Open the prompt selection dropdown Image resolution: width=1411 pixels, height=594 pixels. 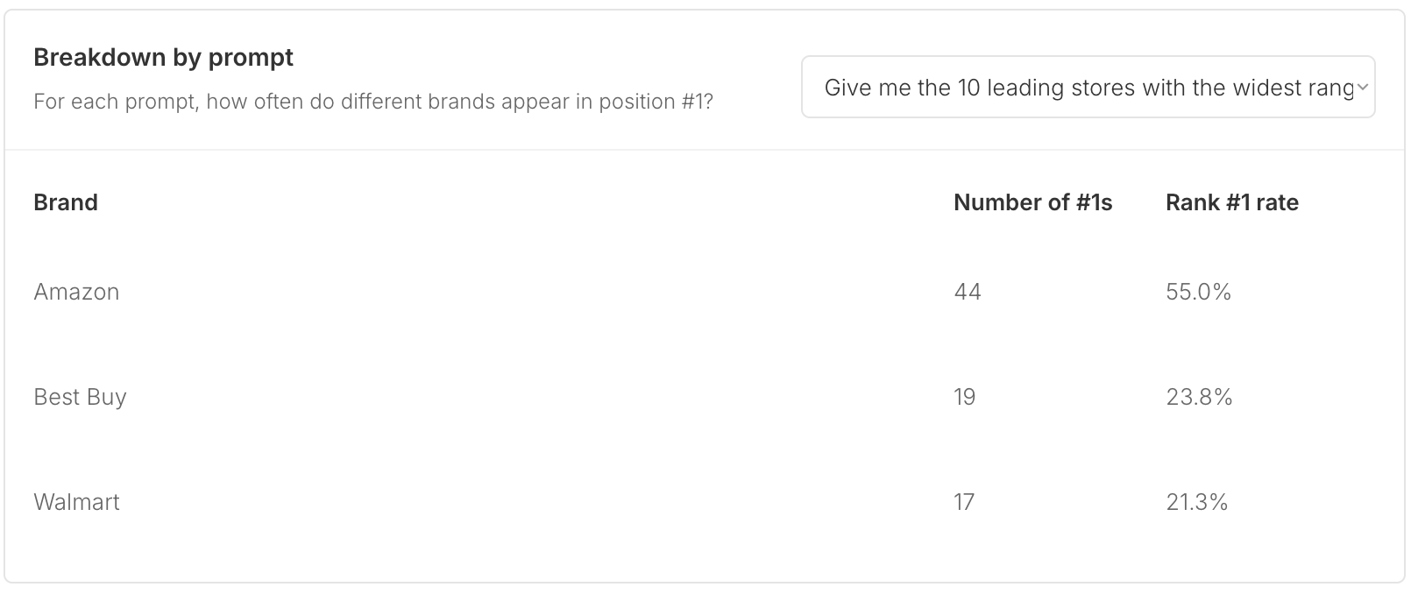pyautogui.click(x=1088, y=87)
